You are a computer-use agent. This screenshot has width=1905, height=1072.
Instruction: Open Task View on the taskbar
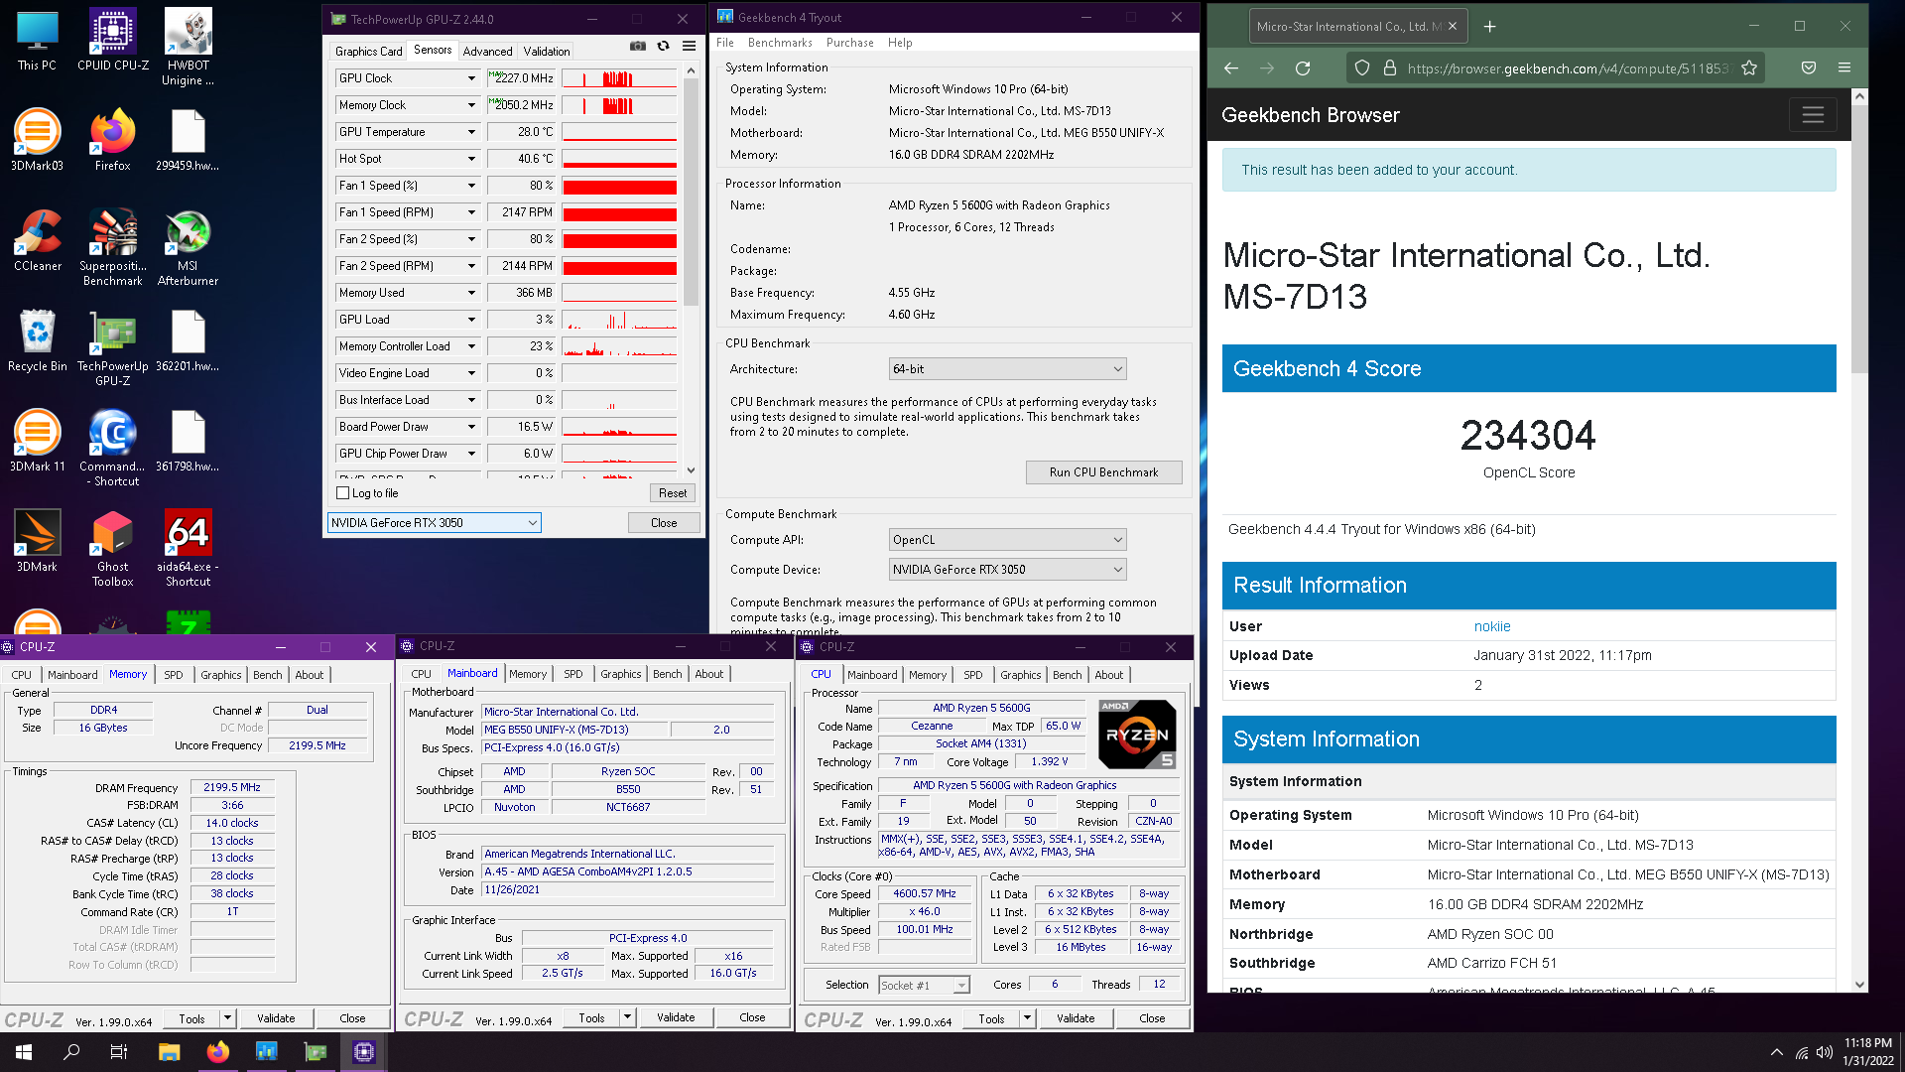(119, 1052)
